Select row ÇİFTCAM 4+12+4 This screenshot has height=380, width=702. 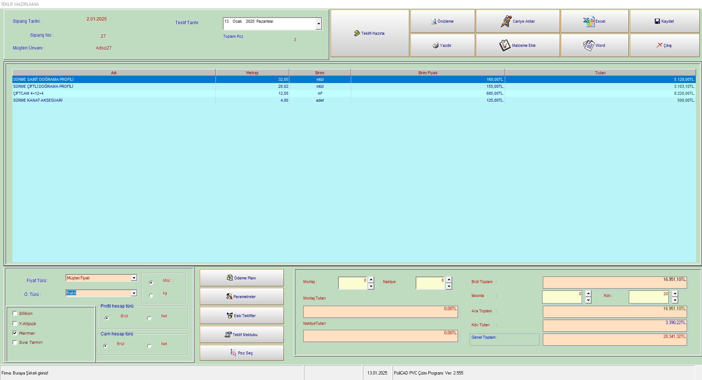pos(354,93)
